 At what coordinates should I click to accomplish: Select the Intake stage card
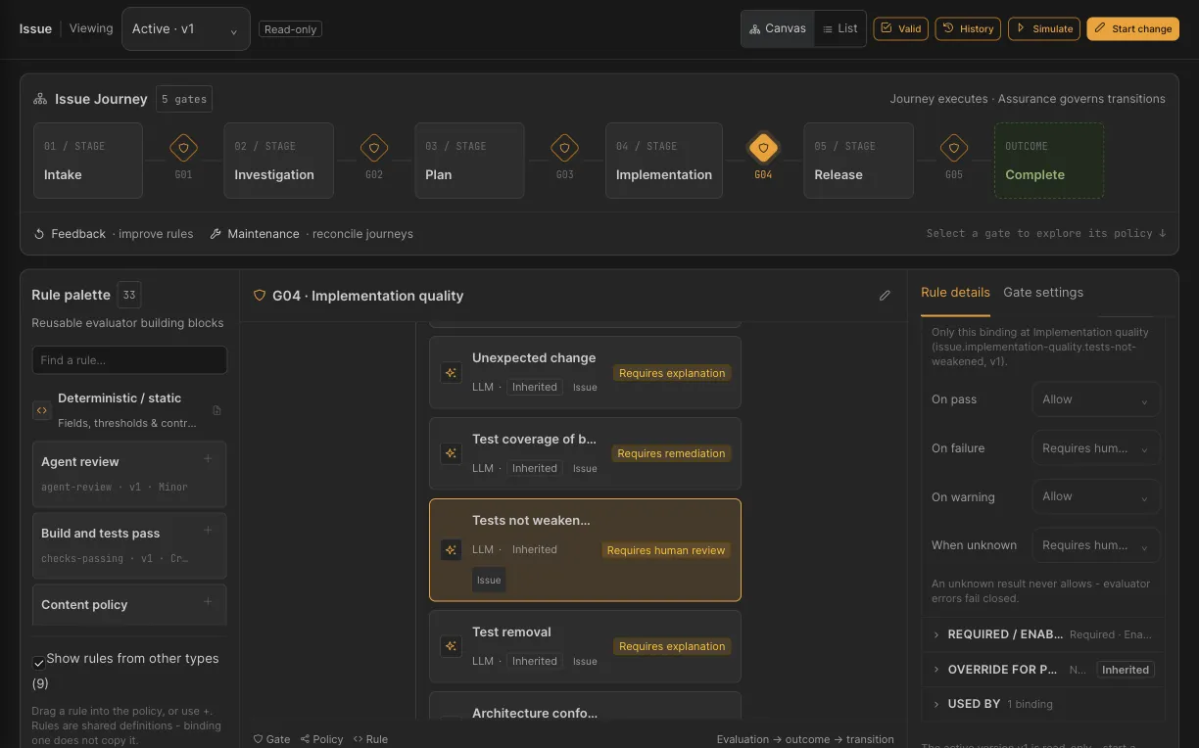pos(88,161)
